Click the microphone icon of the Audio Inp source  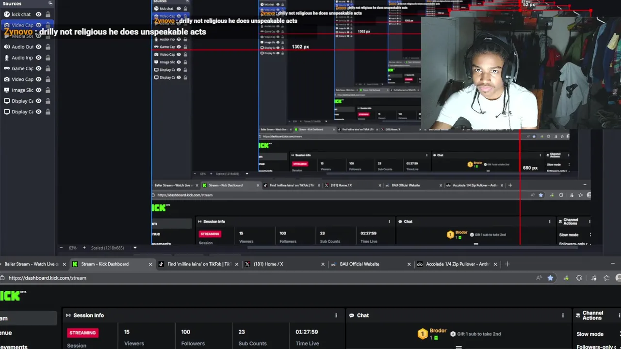pyautogui.click(x=7, y=58)
